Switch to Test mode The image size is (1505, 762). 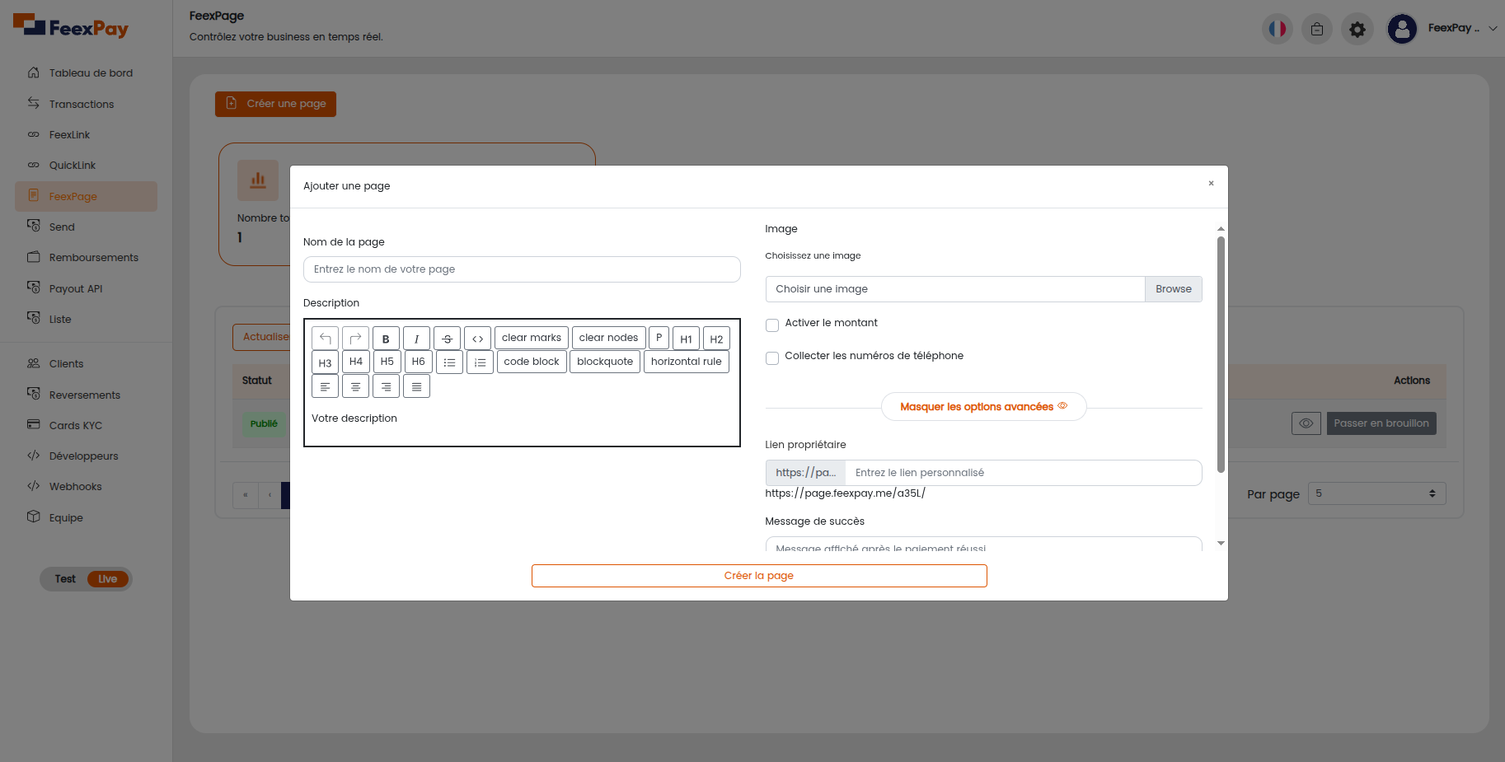65,579
